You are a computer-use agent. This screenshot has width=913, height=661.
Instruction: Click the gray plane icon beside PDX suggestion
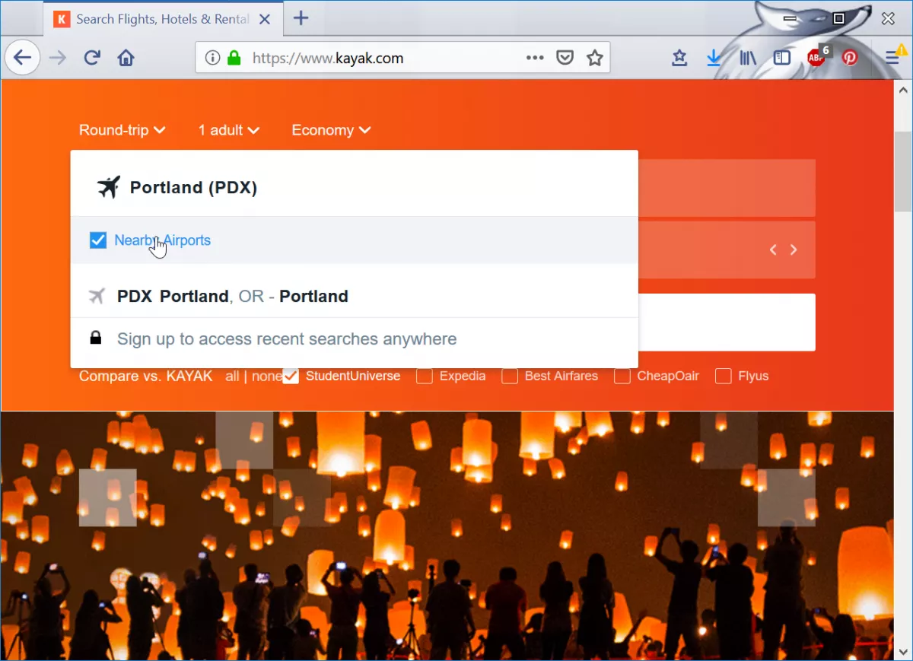tap(96, 296)
